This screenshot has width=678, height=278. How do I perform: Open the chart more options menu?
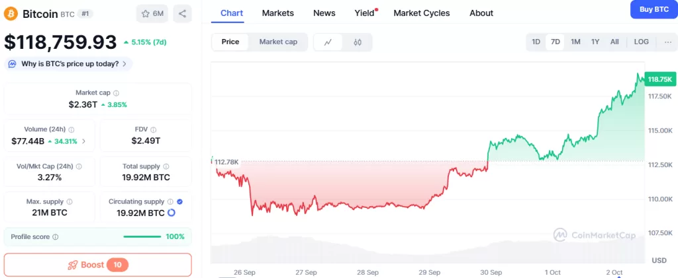point(667,42)
